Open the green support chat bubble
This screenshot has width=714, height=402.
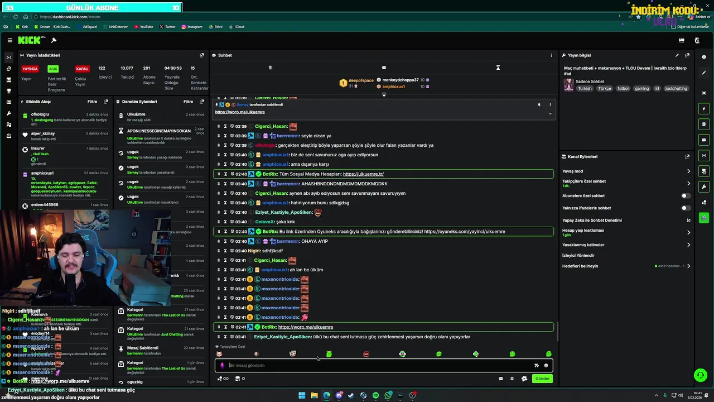(700, 375)
